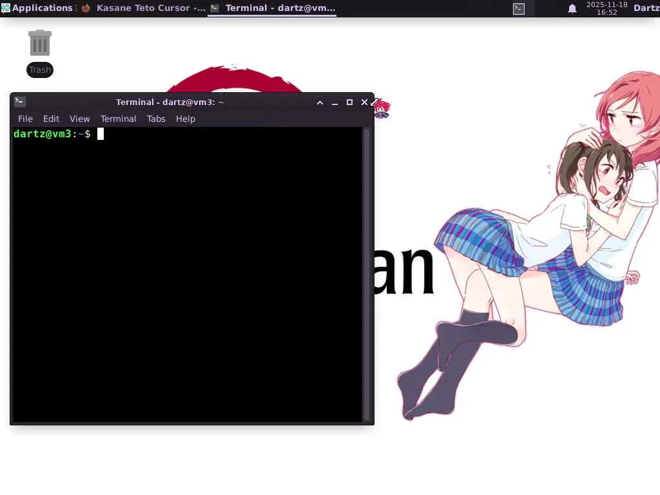Shade the terminal window with up arrow

320,102
